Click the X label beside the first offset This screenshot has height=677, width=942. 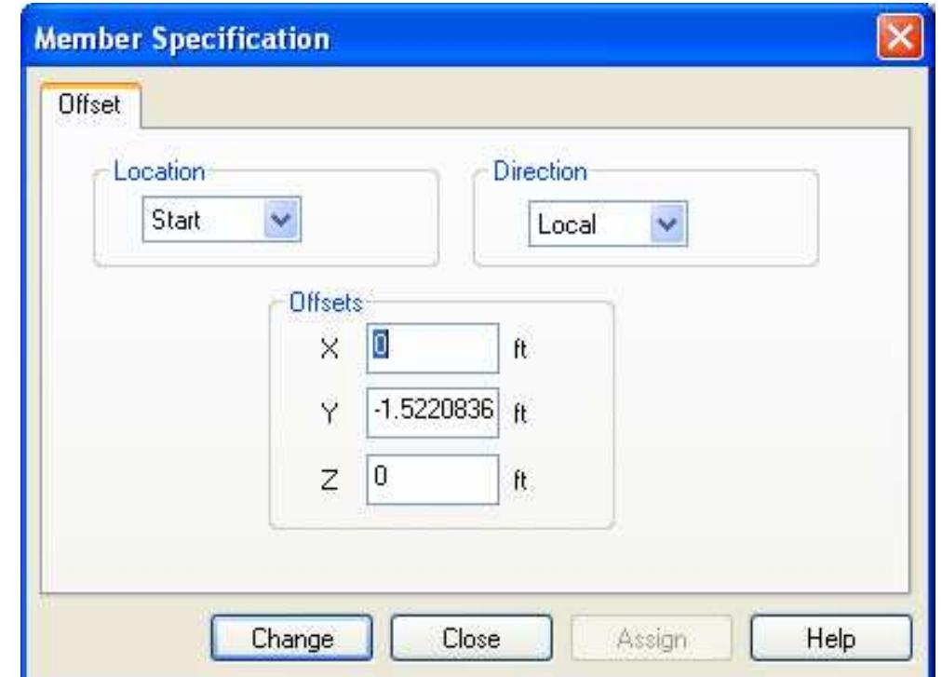pos(339,349)
